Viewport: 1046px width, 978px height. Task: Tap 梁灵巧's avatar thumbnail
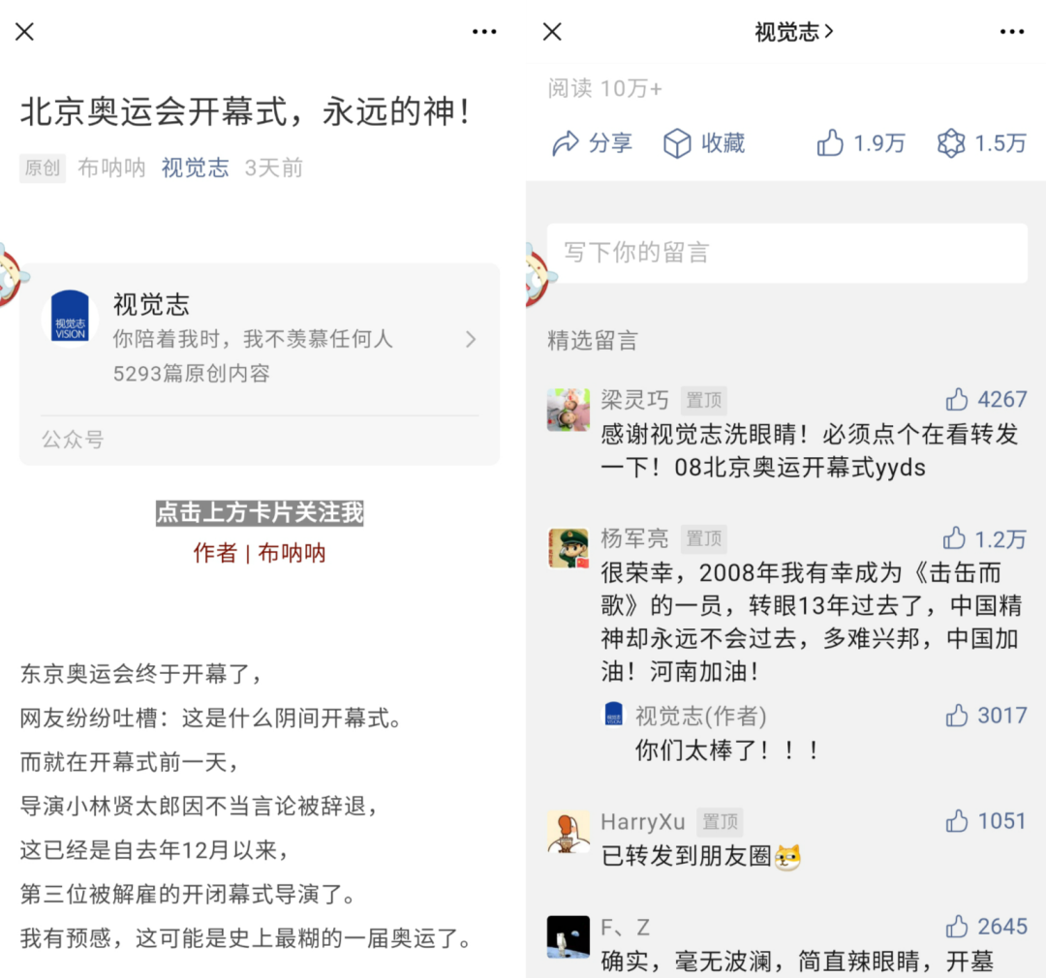[x=569, y=409]
